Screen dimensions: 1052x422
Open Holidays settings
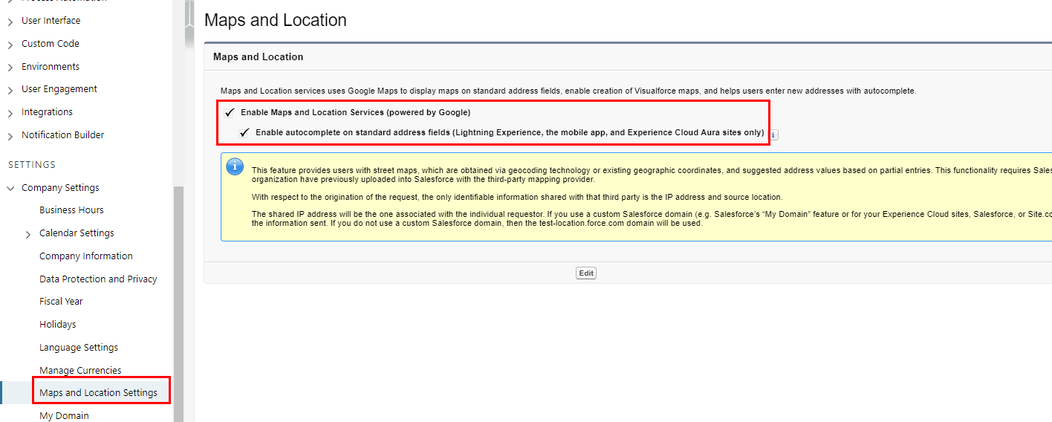58,325
